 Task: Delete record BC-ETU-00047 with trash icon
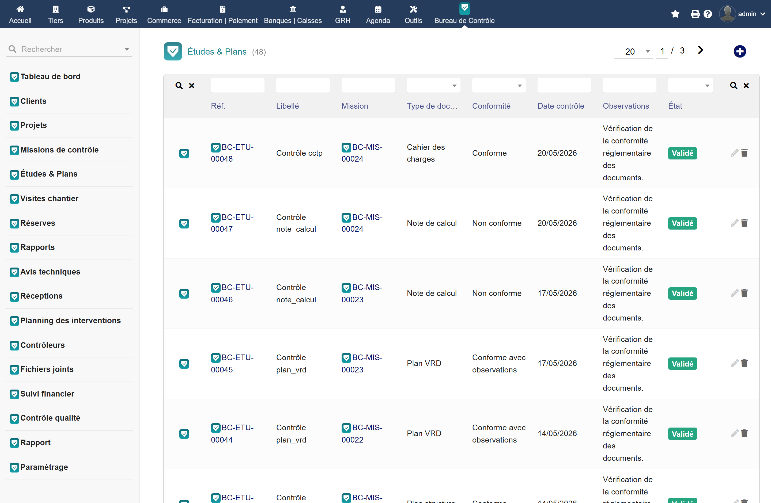click(744, 223)
